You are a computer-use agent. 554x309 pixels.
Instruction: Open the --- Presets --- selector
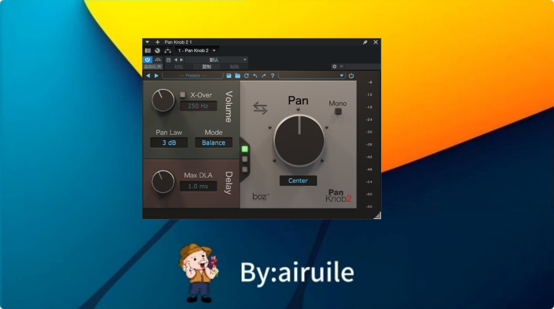click(193, 76)
